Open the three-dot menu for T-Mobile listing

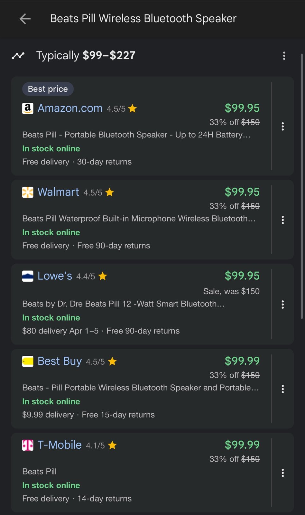click(283, 473)
